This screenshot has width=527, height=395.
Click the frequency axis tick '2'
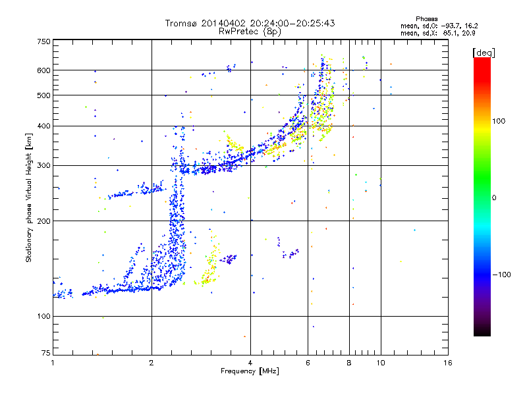(152, 363)
